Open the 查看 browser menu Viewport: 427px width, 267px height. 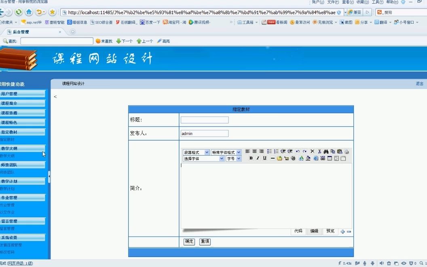pyautogui.click(x=347, y=2)
